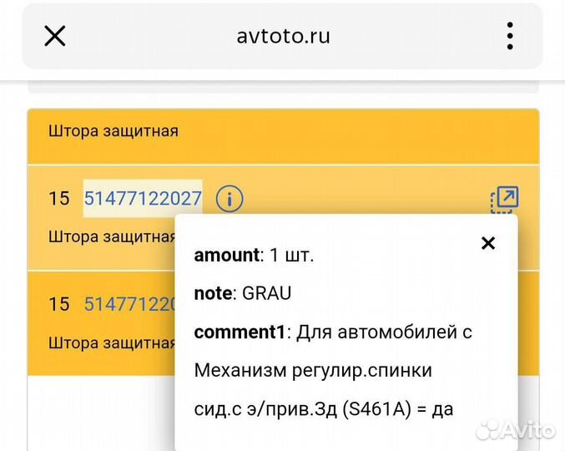Click the "amount: 1 шт." line

coord(255,256)
